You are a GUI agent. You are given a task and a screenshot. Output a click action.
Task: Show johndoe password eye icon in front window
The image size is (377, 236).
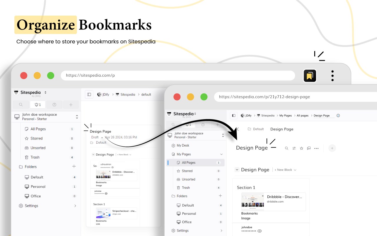(259, 231)
